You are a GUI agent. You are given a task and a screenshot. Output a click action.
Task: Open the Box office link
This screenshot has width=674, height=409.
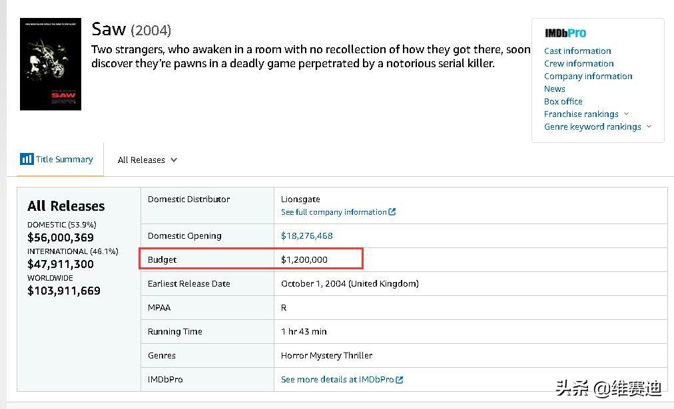(x=563, y=101)
